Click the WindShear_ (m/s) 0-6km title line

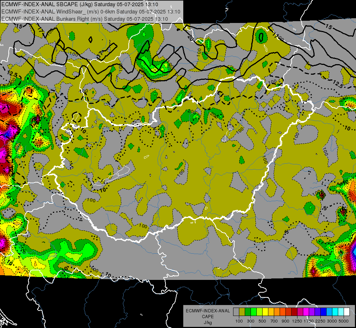point(91,12)
